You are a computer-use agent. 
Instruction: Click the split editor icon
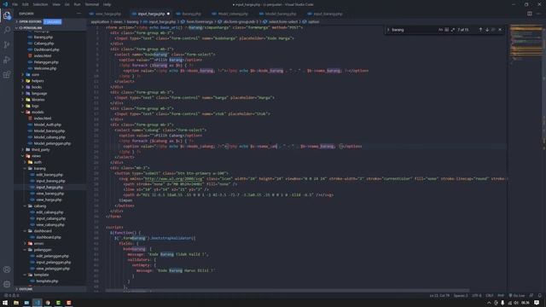(x=529, y=14)
